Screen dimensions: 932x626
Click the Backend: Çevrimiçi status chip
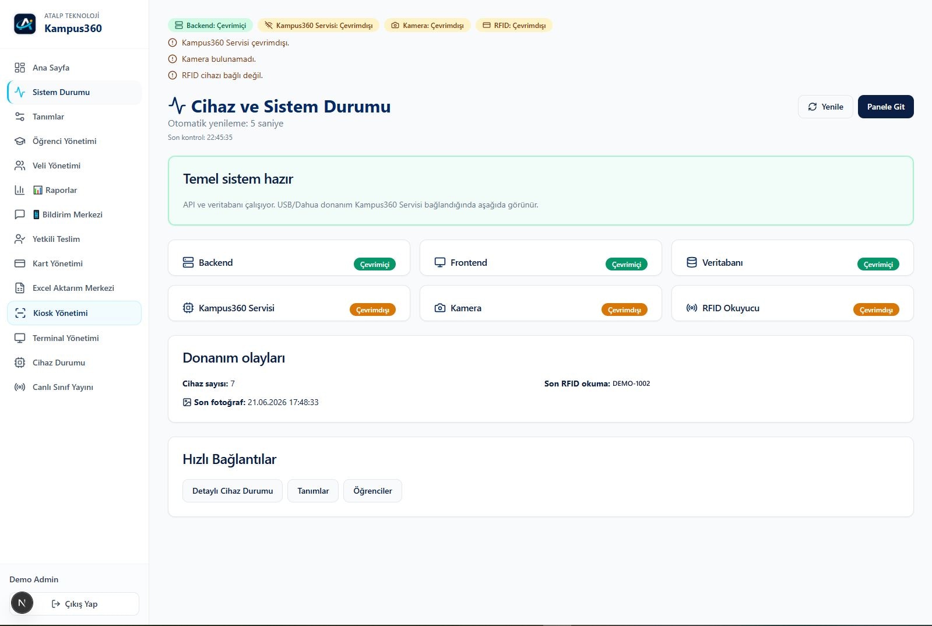point(210,25)
